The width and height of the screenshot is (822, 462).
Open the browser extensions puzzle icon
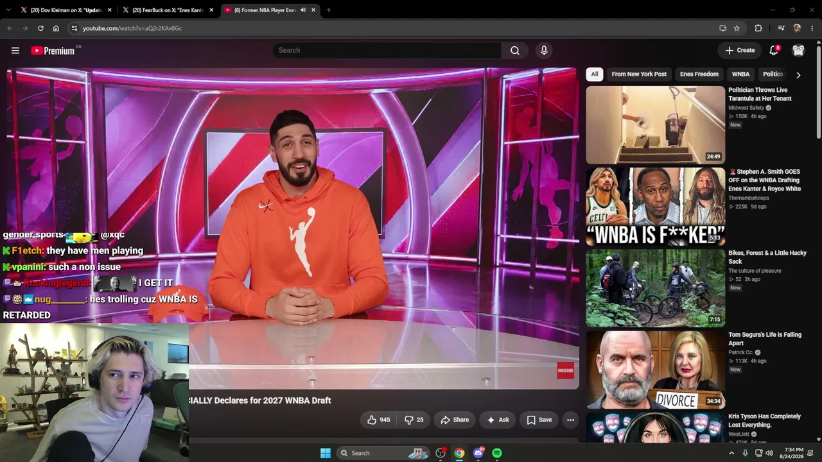coord(758,28)
